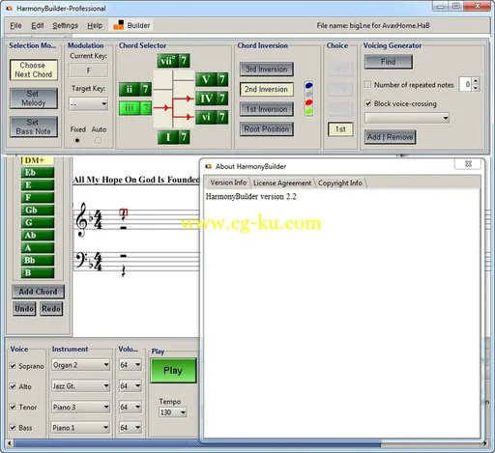Open the Target Key dropdown
Viewport: 495px width, 453px height.
click(89, 104)
